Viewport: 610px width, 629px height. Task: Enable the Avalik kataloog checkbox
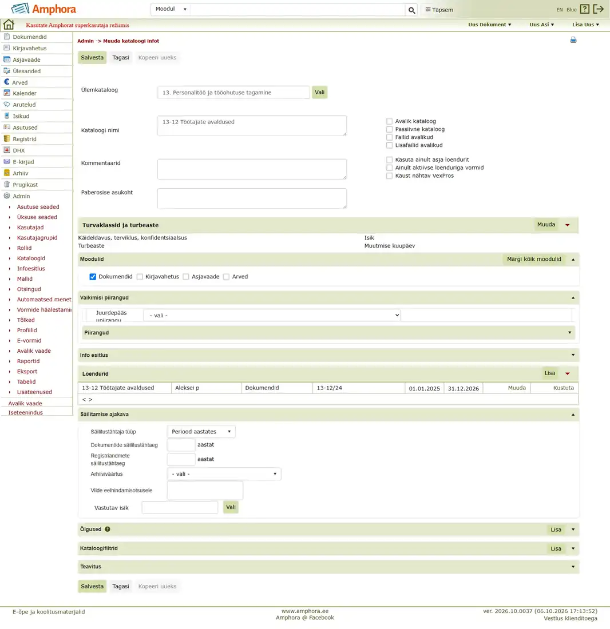(389, 121)
